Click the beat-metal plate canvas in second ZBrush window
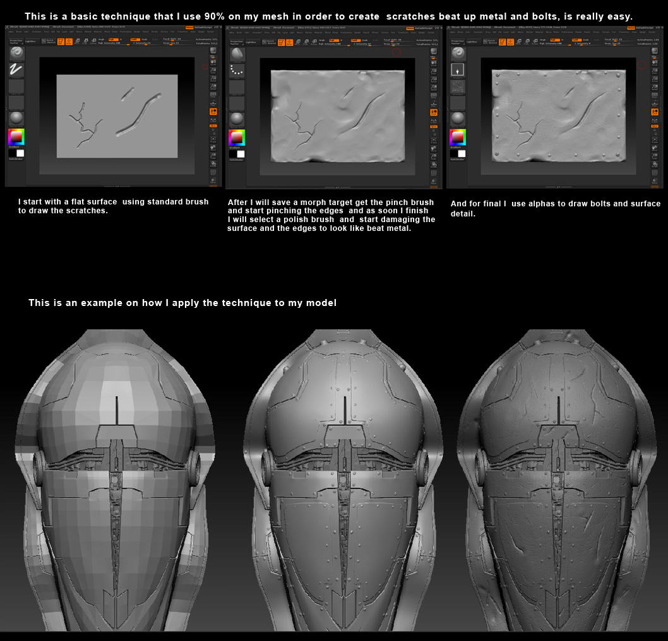 click(338, 116)
